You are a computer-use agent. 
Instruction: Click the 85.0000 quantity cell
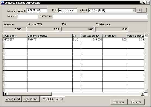(x=92, y=39)
